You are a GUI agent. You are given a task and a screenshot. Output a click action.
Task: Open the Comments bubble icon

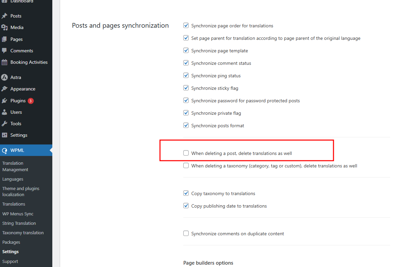tap(4, 51)
